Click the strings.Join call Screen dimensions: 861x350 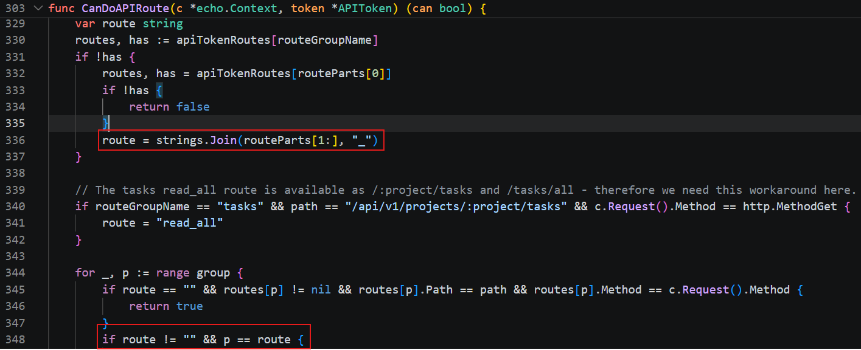197,140
